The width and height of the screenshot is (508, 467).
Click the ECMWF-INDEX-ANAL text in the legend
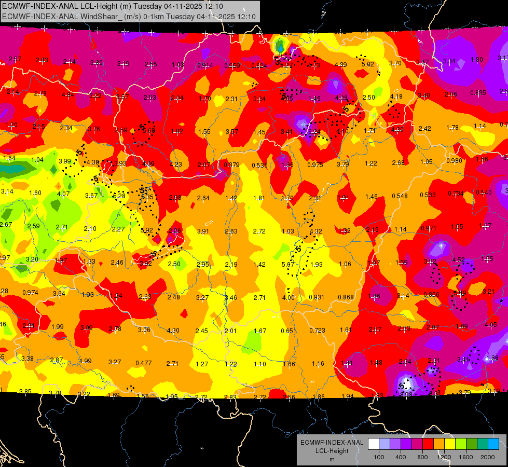coord(332,443)
